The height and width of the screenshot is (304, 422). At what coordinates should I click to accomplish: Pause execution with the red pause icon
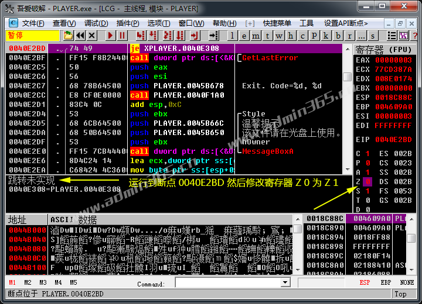122,36
